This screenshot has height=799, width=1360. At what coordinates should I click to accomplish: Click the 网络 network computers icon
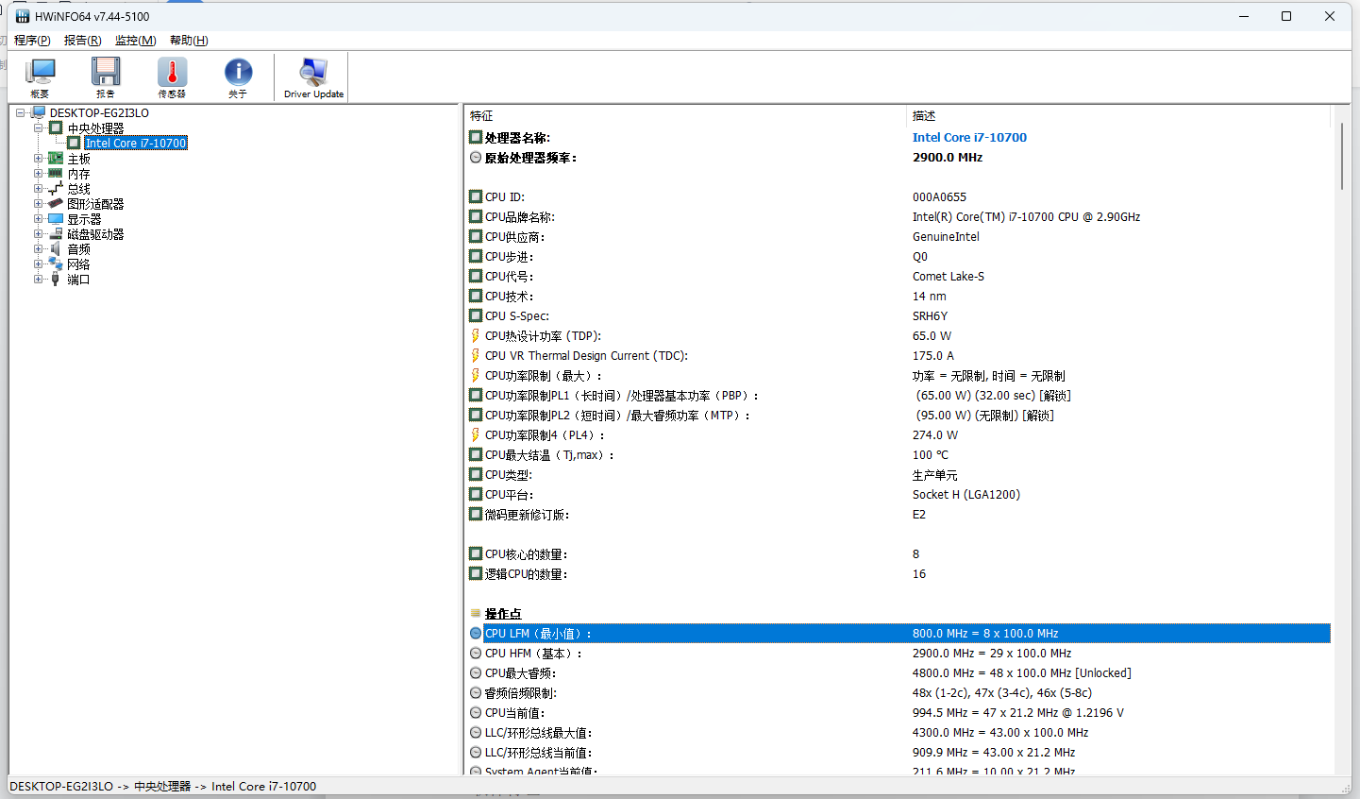[x=56, y=264]
